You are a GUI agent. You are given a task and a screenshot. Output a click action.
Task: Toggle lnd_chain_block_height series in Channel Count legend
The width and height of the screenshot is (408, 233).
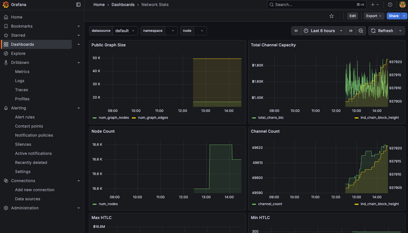[379, 204]
